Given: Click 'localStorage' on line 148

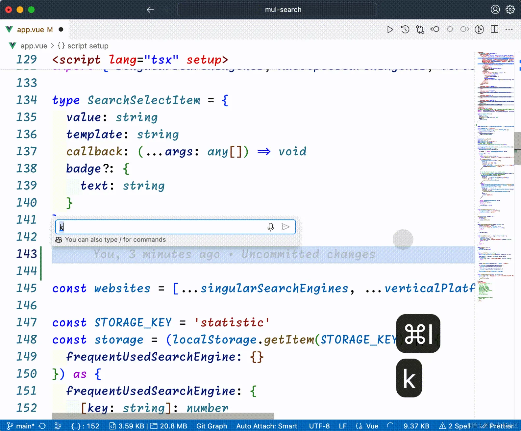Looking at the screenshot, I should coord(214,340).
